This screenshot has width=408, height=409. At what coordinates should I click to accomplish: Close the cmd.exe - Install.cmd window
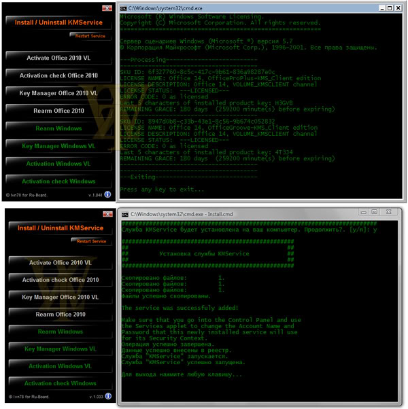tap(389, 212)
